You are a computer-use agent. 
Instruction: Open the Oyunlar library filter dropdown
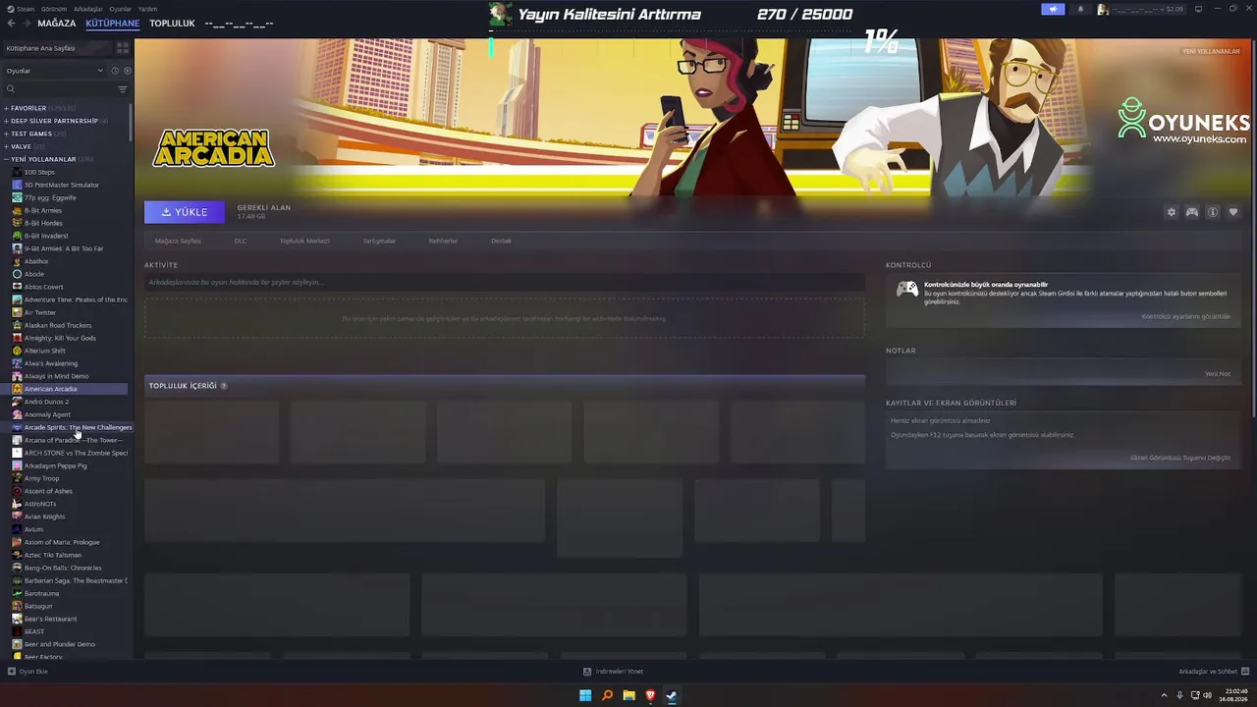tap(54, 71)
